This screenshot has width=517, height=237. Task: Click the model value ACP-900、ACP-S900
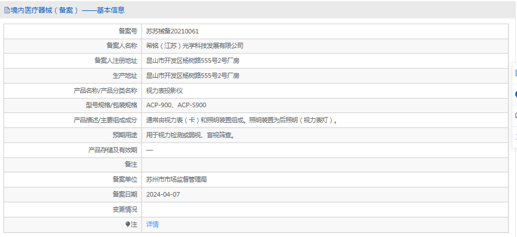click(x=176, y=106)
